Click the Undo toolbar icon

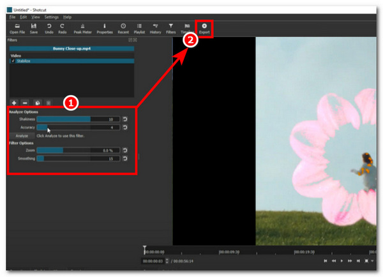[49, 27]
